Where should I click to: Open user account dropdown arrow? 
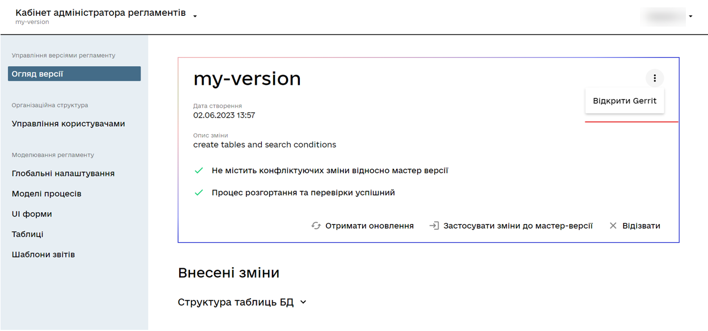point(690,16)
